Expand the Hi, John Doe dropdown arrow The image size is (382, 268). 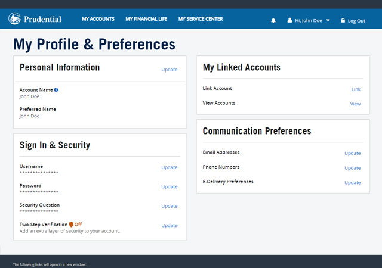click(x=328, y=20)
